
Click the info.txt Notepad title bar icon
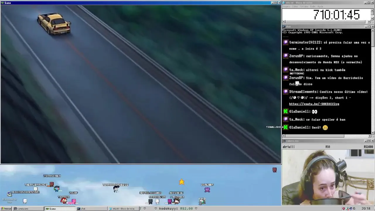click(x=284, y=3)
